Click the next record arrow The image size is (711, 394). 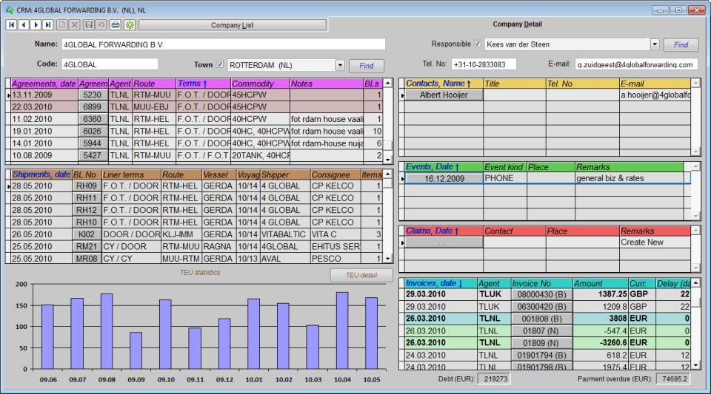coord(36,25)
